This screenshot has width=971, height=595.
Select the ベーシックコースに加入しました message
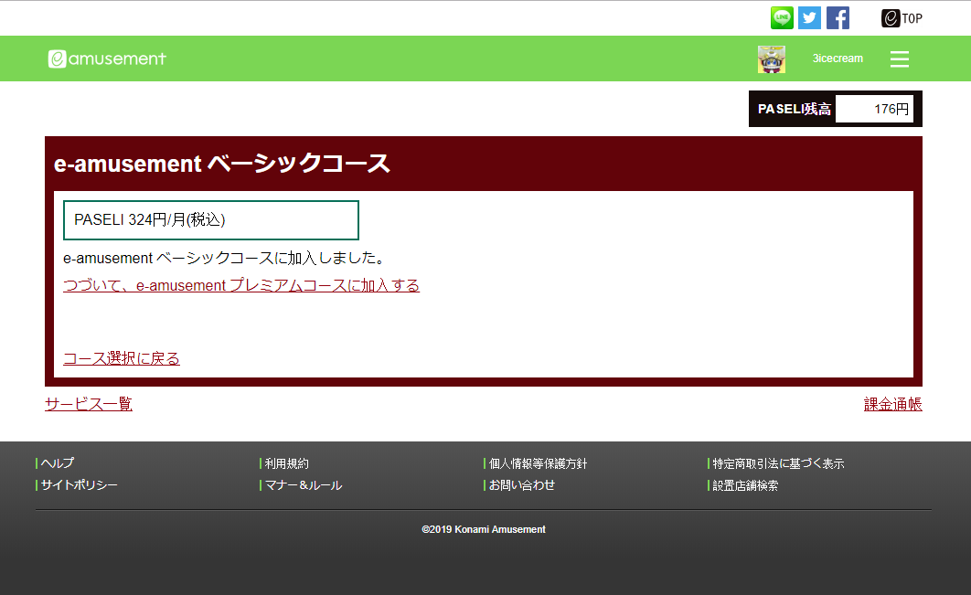click(x=224, y=258)
